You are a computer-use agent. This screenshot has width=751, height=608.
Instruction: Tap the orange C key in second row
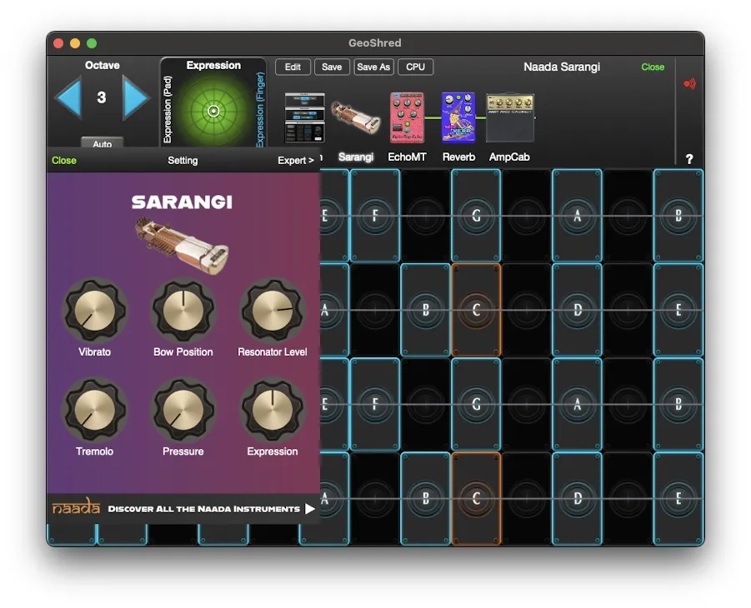pyautogui.click(x=476, y=310)
